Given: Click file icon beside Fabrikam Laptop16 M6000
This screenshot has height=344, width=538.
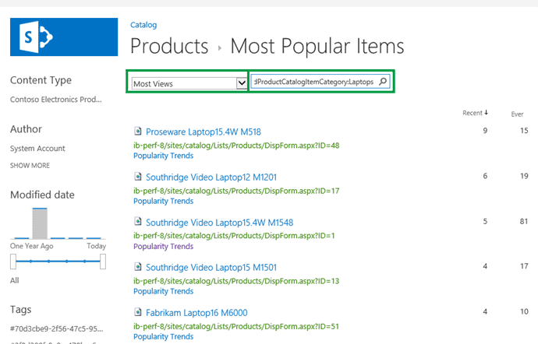Looking at the screenshot, I should (x=138, y=312).
